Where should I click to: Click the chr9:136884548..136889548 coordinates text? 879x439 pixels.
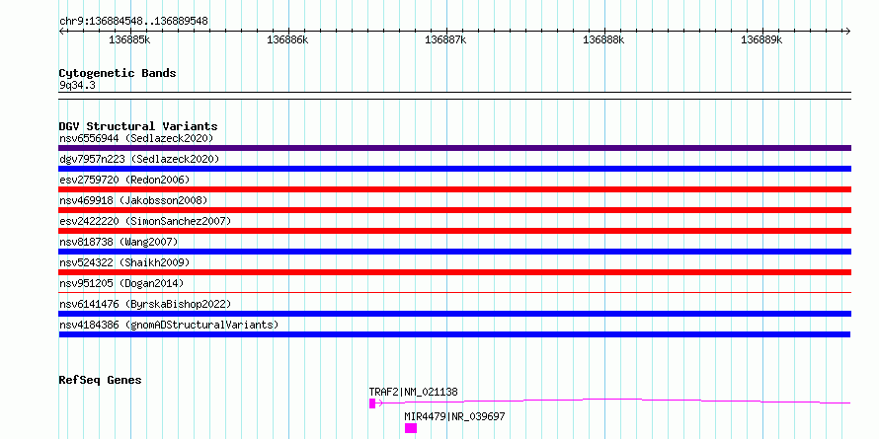click(x=133, y=21)
